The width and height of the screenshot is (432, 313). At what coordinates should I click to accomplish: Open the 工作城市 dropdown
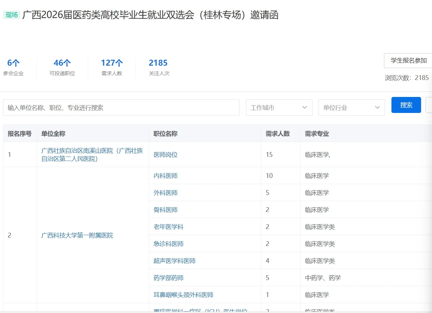279,108
